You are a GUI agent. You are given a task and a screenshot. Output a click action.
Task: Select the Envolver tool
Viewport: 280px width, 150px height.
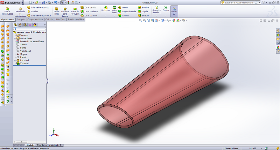(x=143, y=7)
